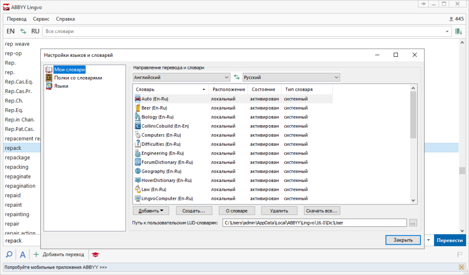
Task: Click the Difficulties question mark icon
Action: click(138, 144)
